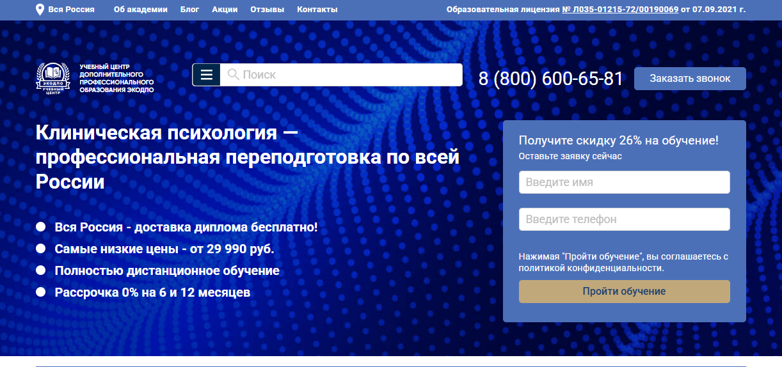This screenshot has width=782, height=367.
Task: Open the Контакты menu item
Action: 317,10
